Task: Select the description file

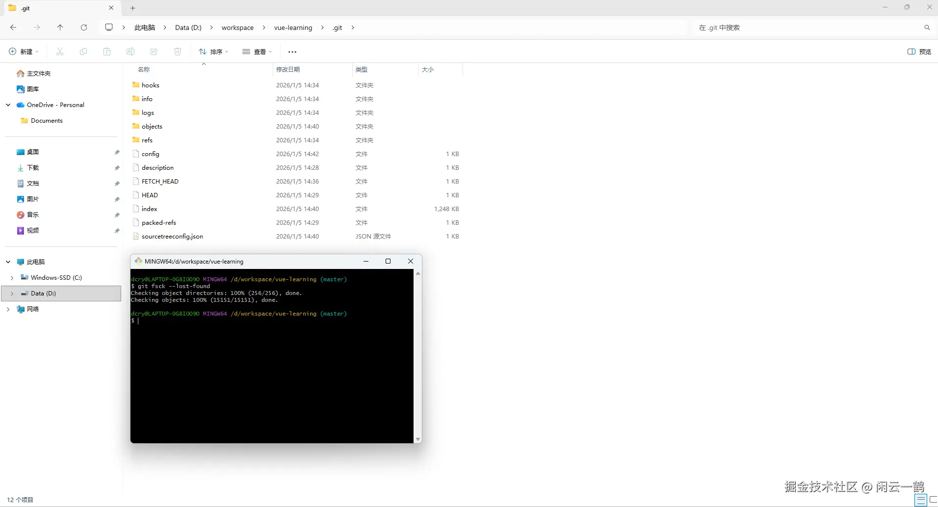Action: click(297, 167)
